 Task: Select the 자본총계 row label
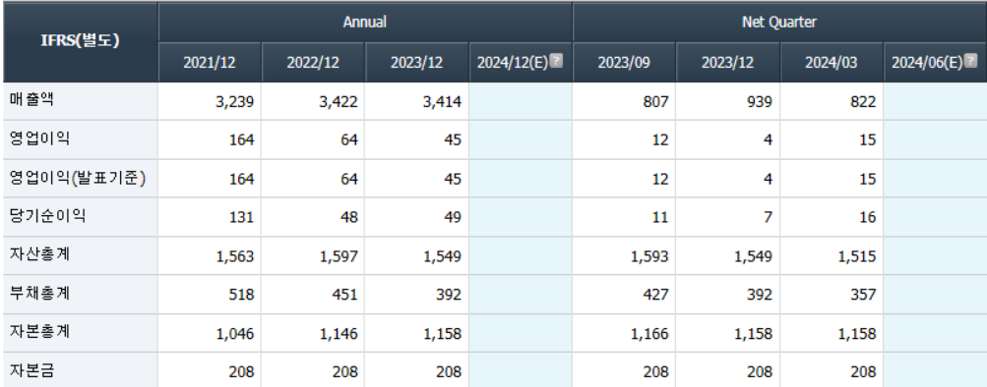(x=39, y=332)
